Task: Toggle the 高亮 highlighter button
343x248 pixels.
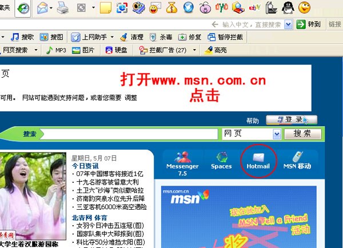Action: (216, 50)
